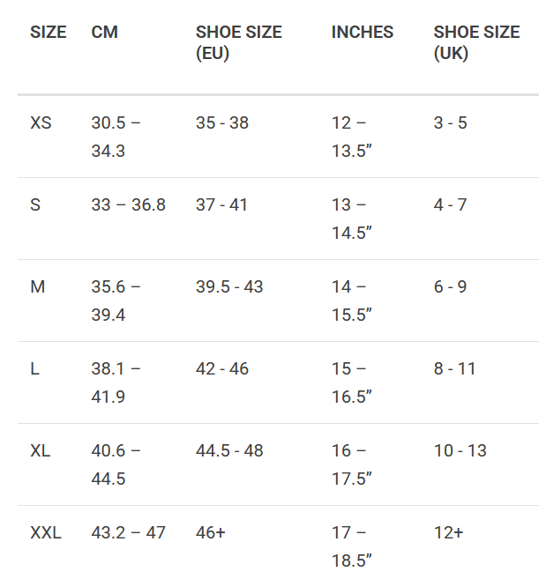Click the XS size row label
Image resolution: width=539 pixels, height=579 pixels.
point(41,123)
